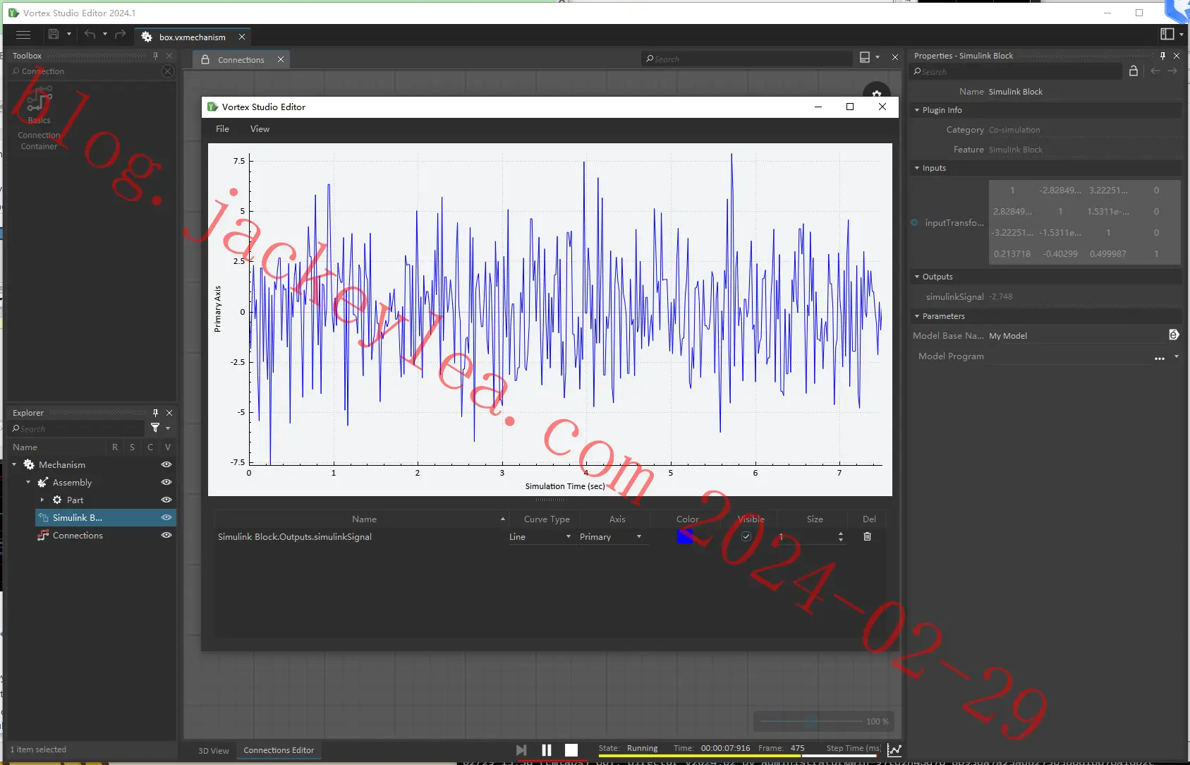Toggle visibility of the Connections item
This screenshot has height=765, width=1190.
point(166,535)
